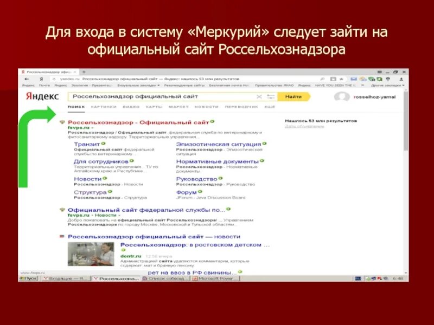
Task: Open the 'Пуск' Start button
Action: pyautogui.click(x=28, y=278)
